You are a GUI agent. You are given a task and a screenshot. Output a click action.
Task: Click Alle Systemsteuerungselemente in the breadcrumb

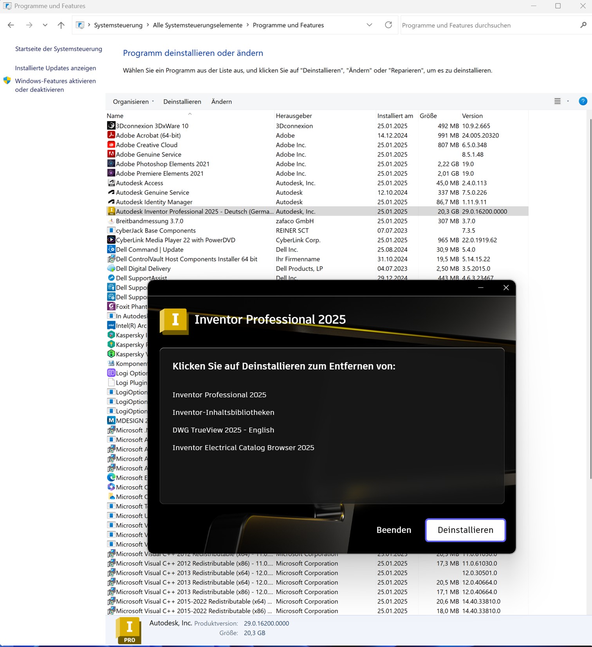click(x=198, y=25)
